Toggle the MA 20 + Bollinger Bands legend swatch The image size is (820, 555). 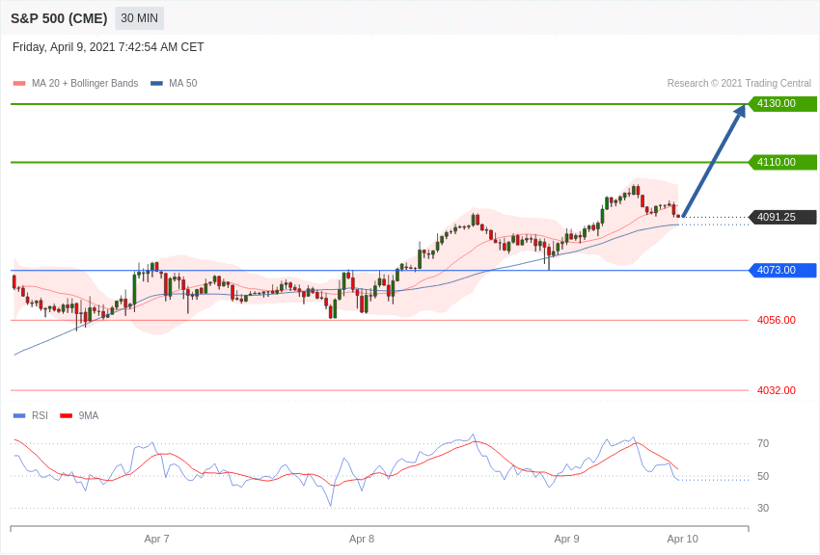pyautogui.click(x=19, y=84)
